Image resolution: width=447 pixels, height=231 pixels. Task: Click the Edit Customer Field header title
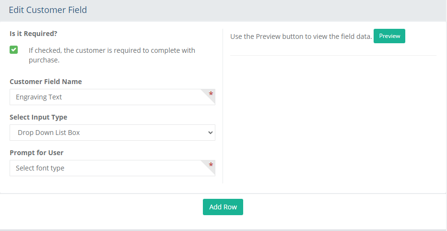pyautogui.click(x=48, y=10)
